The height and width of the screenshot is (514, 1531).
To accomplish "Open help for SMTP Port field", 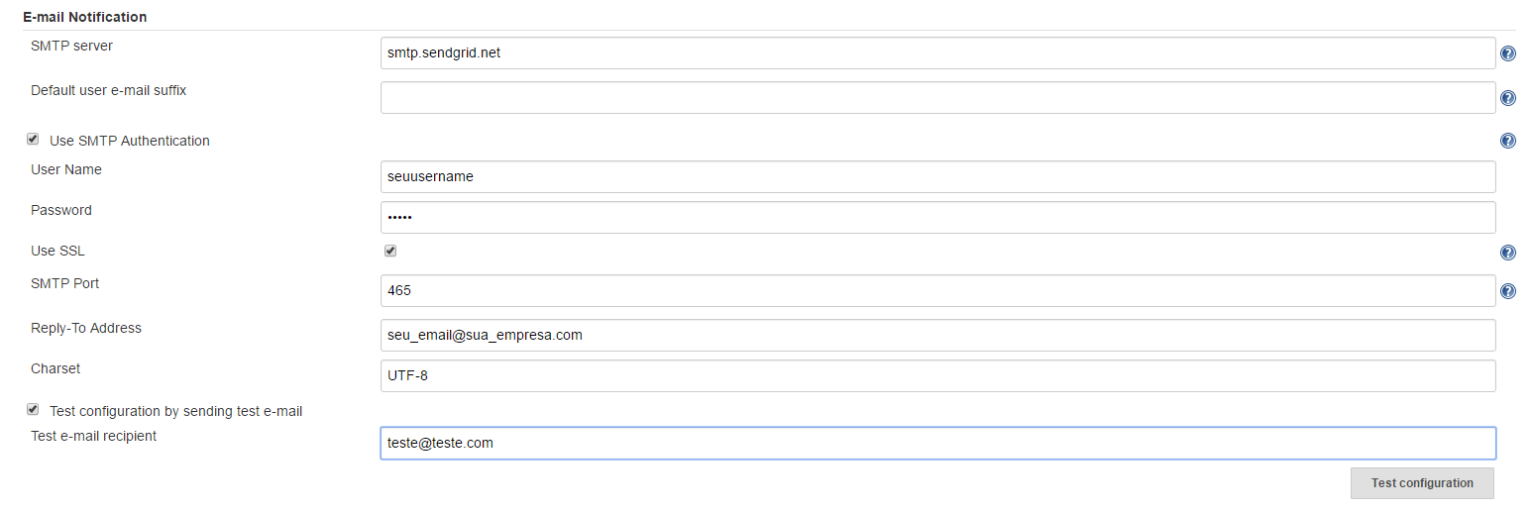I will (1507, 291).
